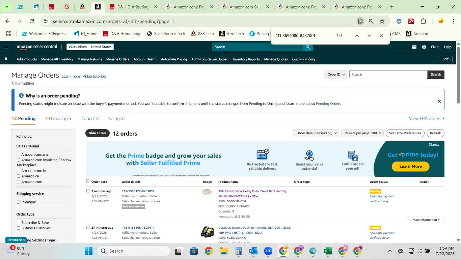Click the Hide Filters button
The image size is (461, 259).
(98, 133)
